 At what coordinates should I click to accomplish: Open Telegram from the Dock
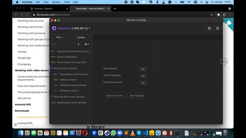pos(158,133)
